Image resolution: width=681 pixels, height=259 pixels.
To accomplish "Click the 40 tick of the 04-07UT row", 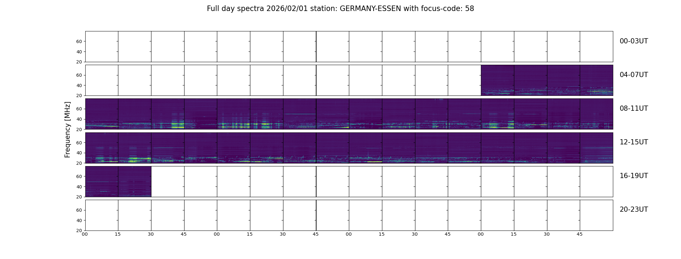I will pos(79,85).
